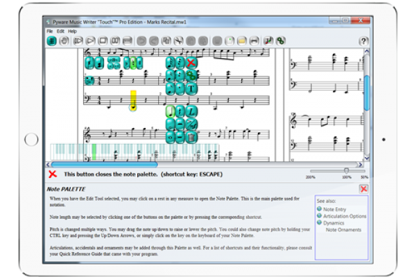The height and width of the screenshot is (277, 416).
Task: Click the zoom slider handle
Action: point(347,170)
